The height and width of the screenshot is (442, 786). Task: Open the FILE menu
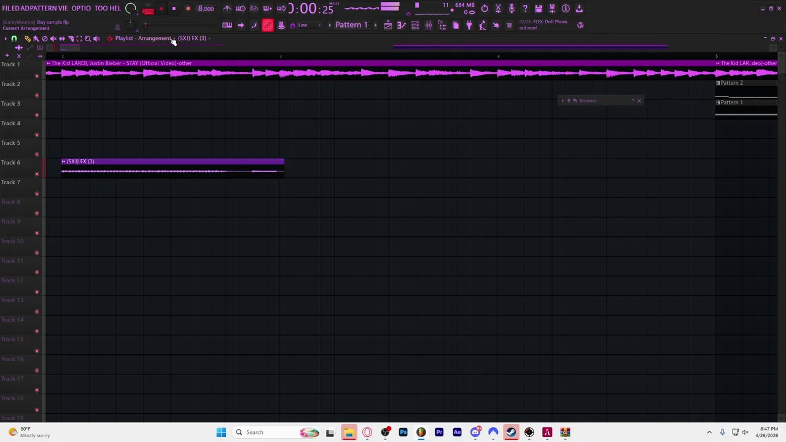tap(7, 9)
